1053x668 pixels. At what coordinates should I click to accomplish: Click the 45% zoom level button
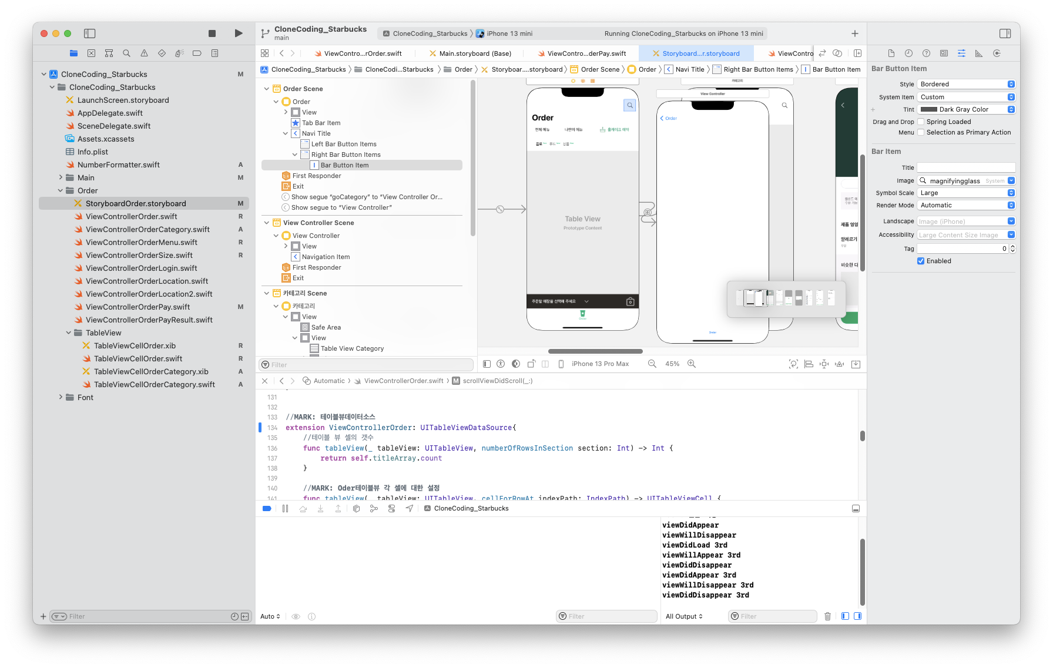click(672, 364)
